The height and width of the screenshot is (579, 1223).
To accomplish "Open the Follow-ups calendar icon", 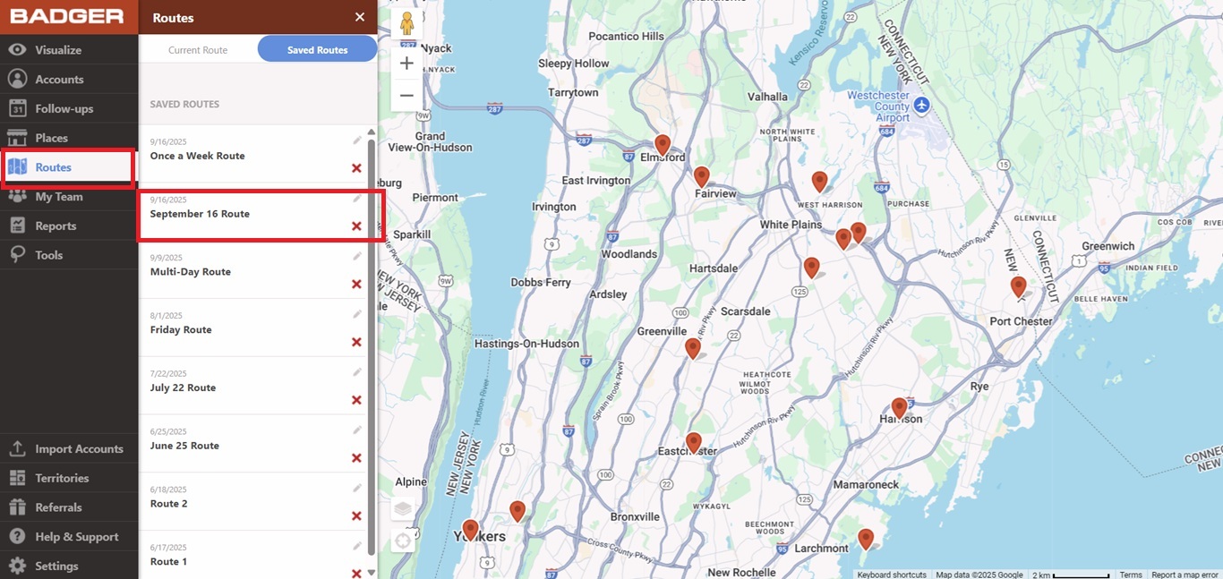I will pos(17,108).
